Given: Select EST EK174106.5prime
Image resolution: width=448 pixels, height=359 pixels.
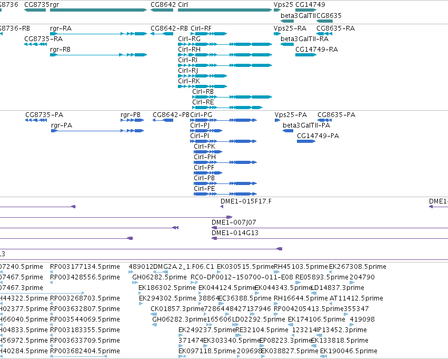Looking at the screenshot, I should coord(291,325).
